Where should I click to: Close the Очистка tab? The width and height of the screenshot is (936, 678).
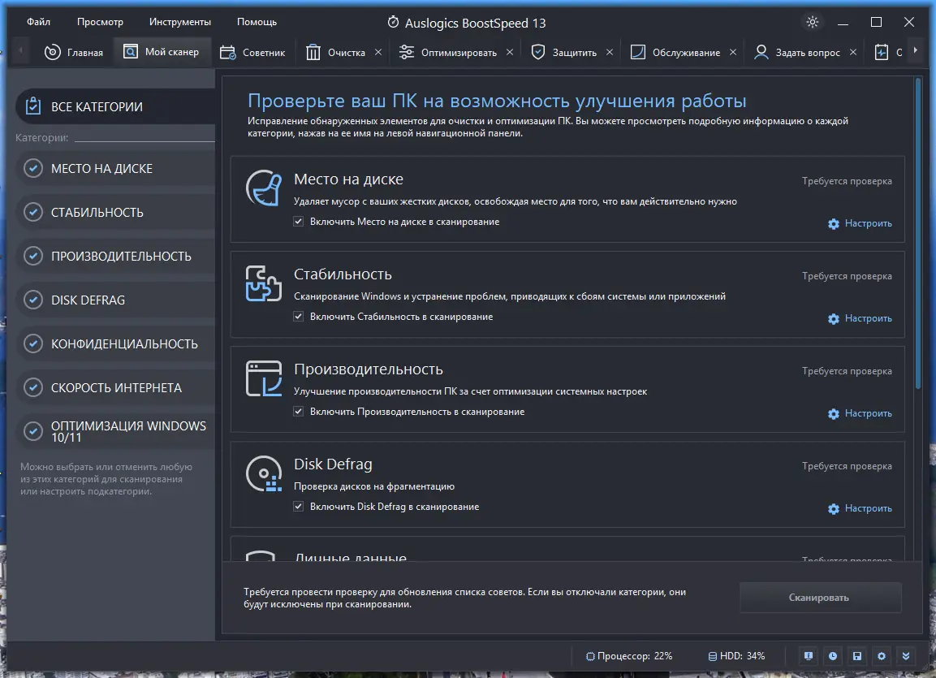[378, 53]
